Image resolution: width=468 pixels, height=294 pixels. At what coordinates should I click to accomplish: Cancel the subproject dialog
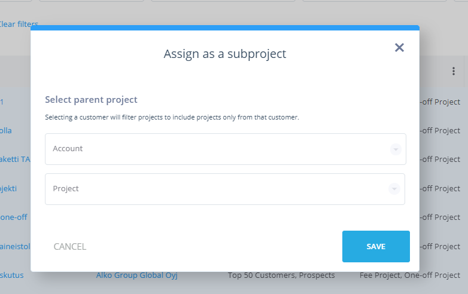coord(70,247)
